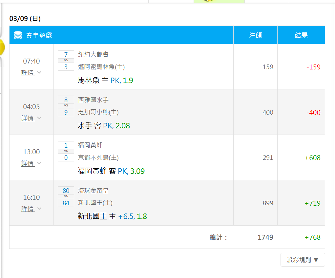
Task: Click the stake amount 291
Action: 268,158
